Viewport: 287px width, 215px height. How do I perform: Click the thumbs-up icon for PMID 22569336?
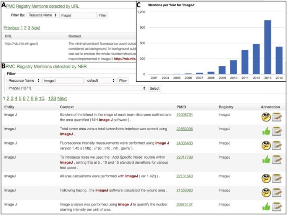pos(265,131)
